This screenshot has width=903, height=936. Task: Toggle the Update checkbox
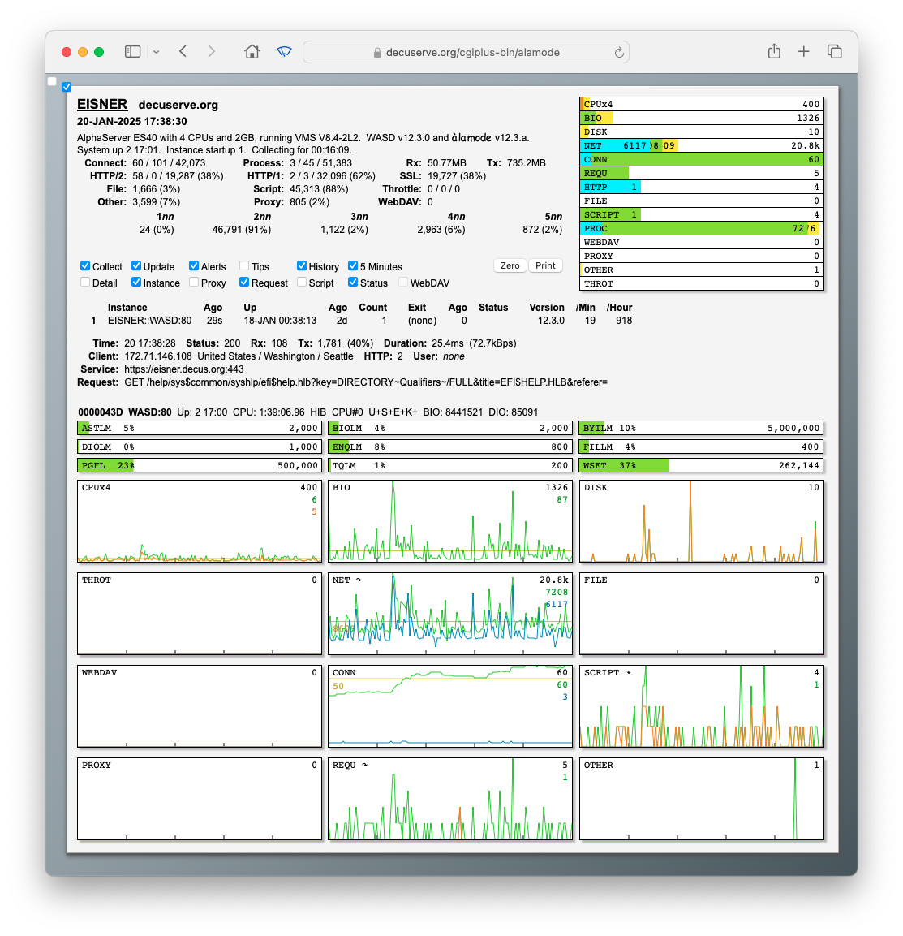point(136,265)
